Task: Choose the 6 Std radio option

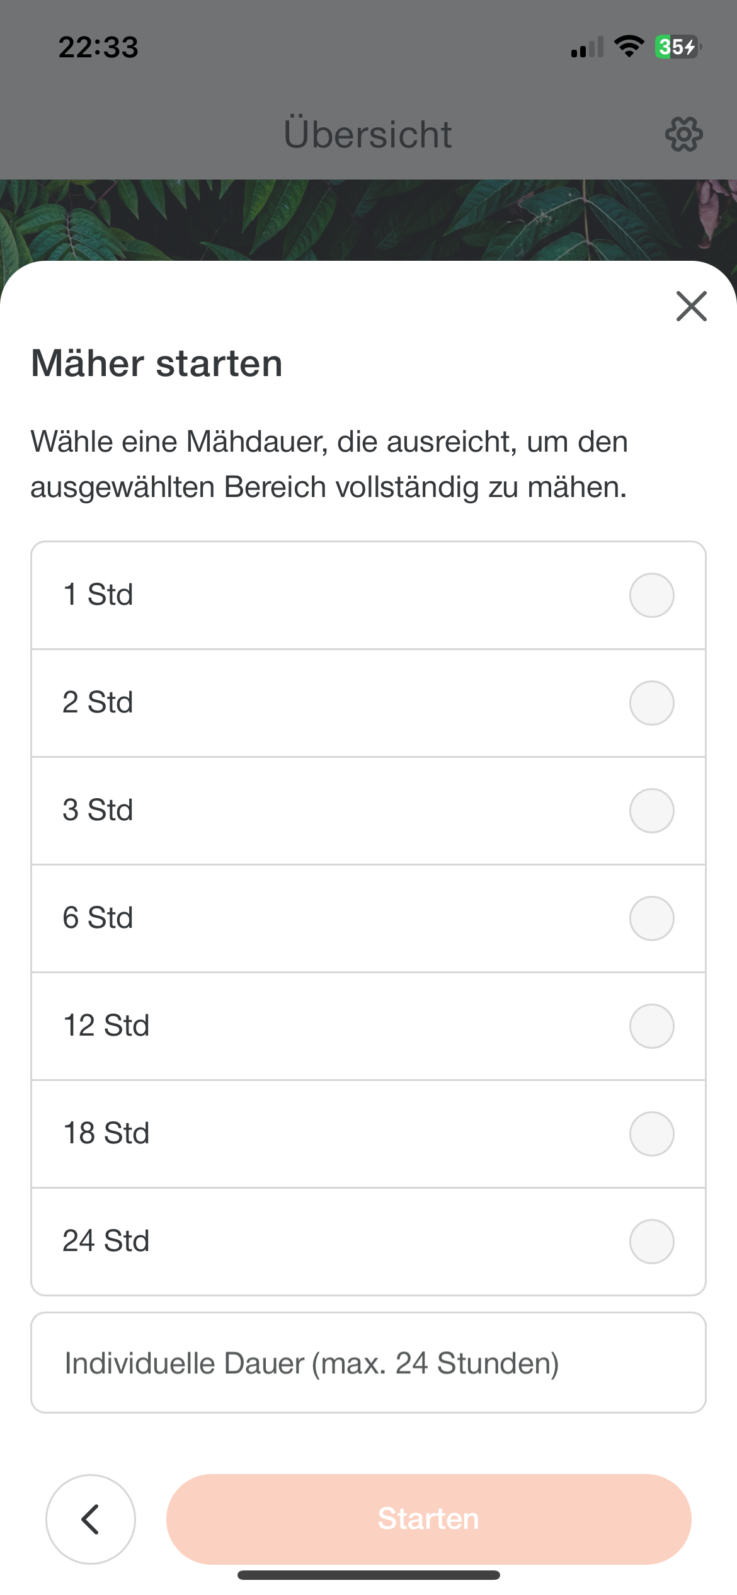Action: (x=651, y=918)
